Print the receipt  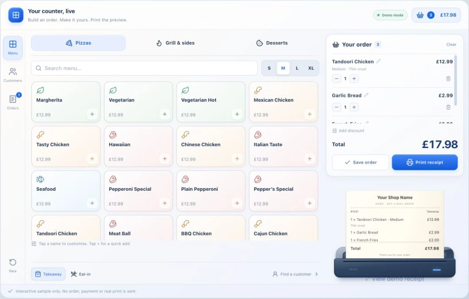pos(425,162)
